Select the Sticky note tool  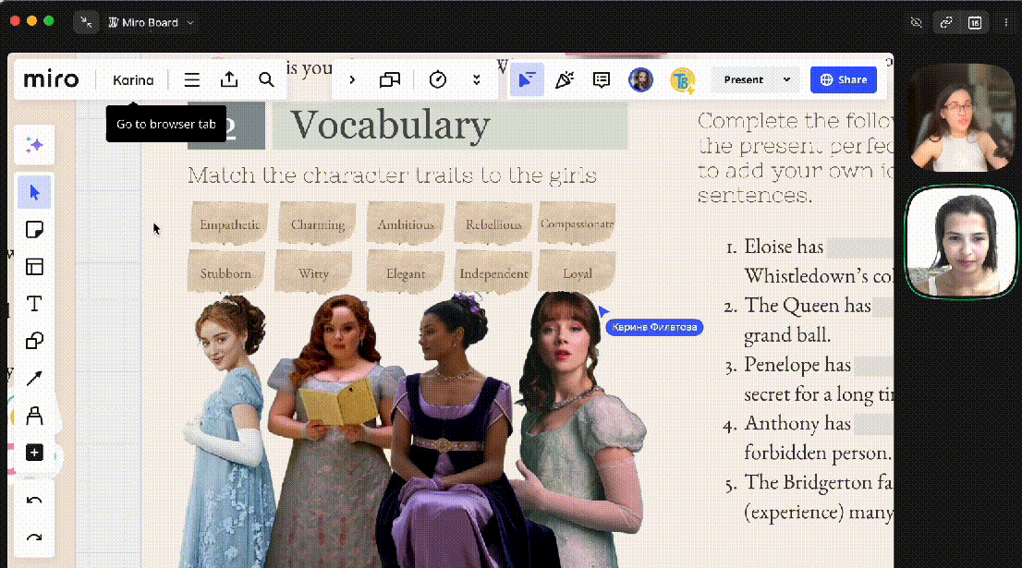[34, 230]
